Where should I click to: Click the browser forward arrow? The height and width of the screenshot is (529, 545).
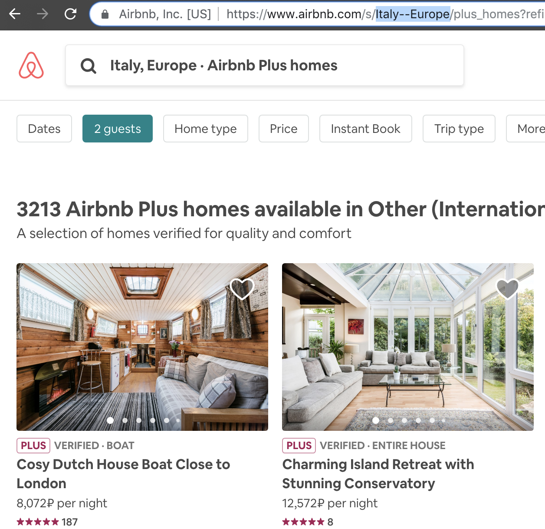click(x=43, y=14)
